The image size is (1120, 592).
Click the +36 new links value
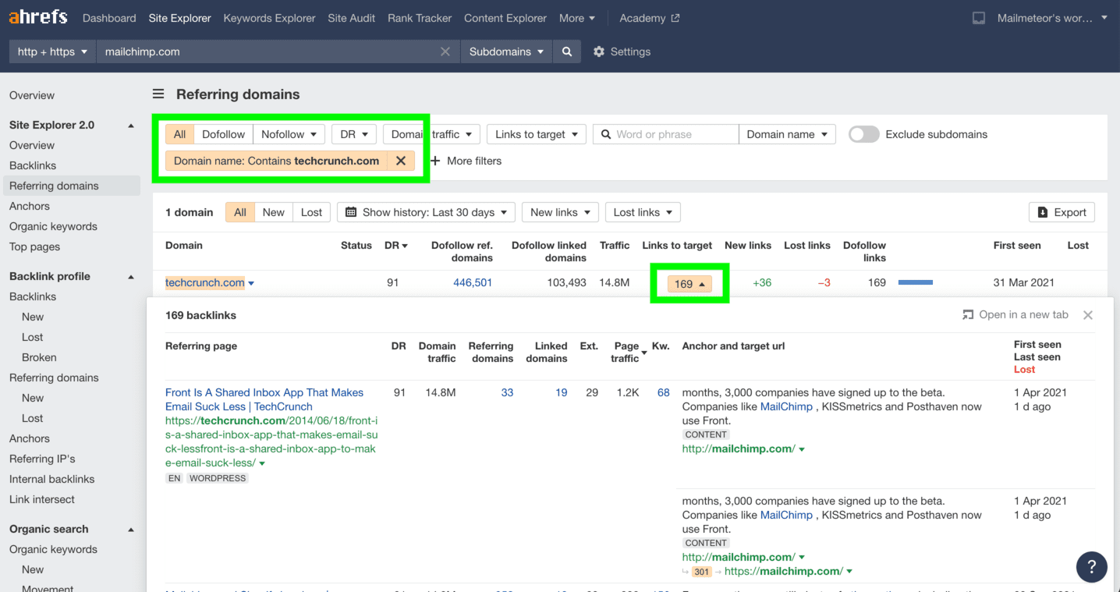[762, 282]
